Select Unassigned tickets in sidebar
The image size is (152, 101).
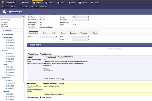tap(4, 22)
